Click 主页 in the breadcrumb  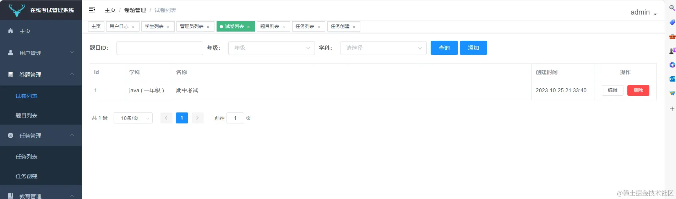point(110,10)
